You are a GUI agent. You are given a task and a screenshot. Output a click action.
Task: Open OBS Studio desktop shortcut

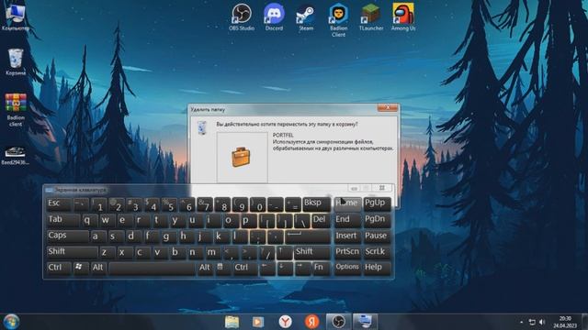pos(242,17)
